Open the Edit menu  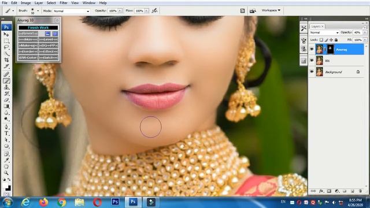pyautogui.click(x=14, y=3)
